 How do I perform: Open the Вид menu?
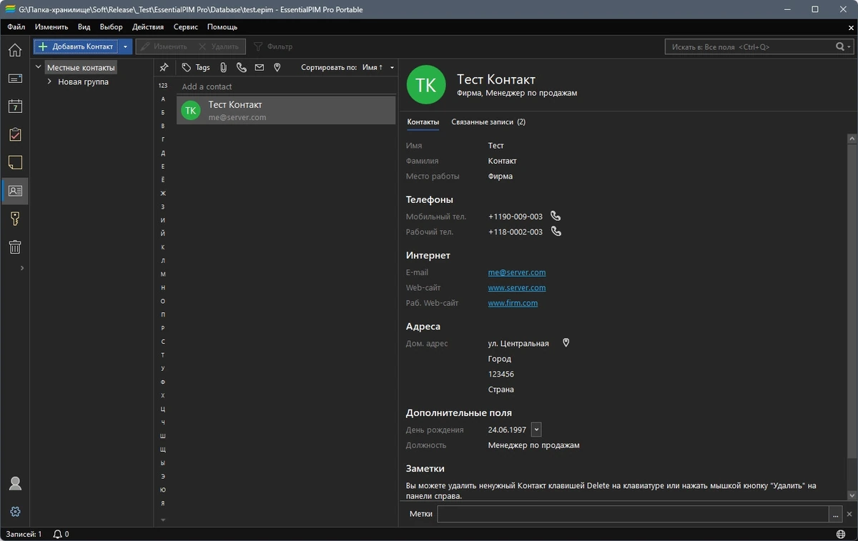[84, 27]
